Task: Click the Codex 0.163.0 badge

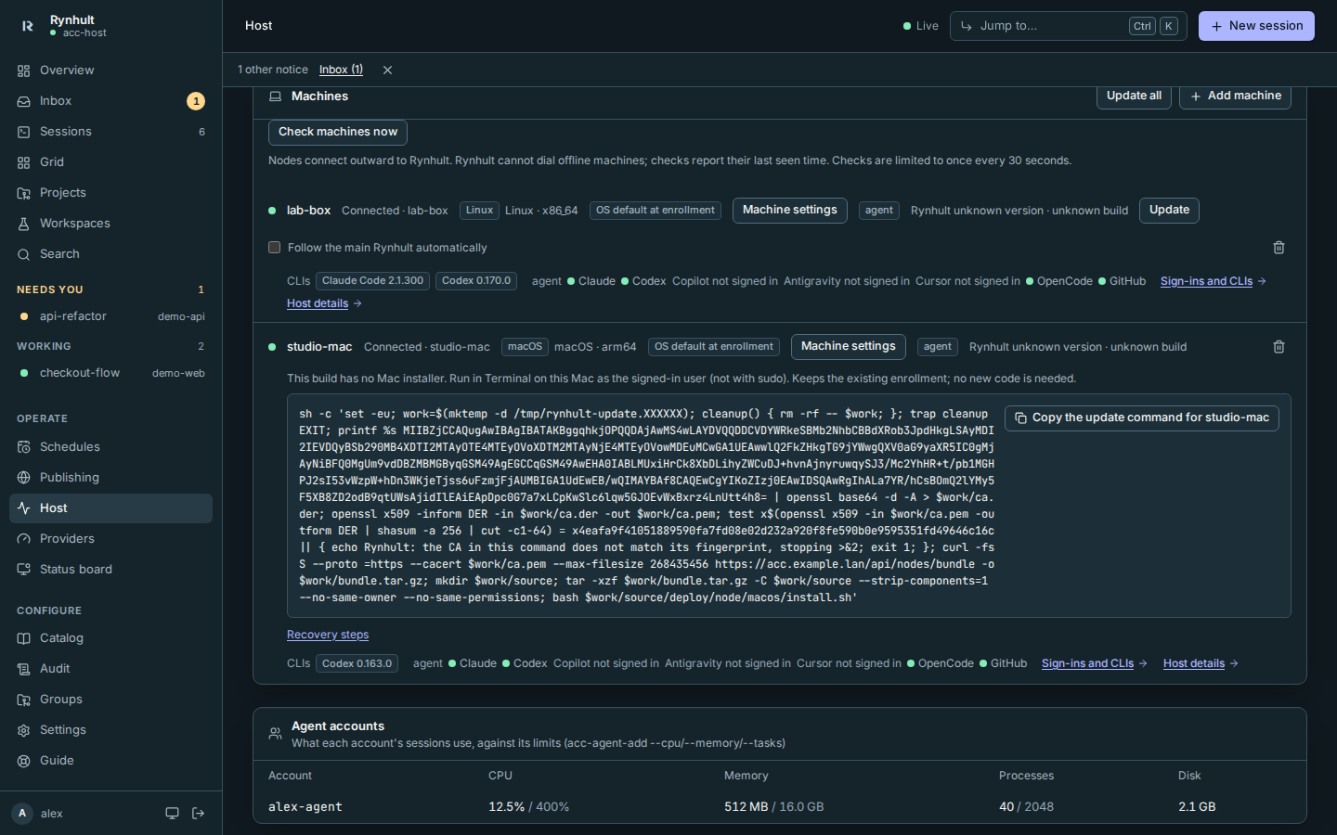Action: click(357, 663)
